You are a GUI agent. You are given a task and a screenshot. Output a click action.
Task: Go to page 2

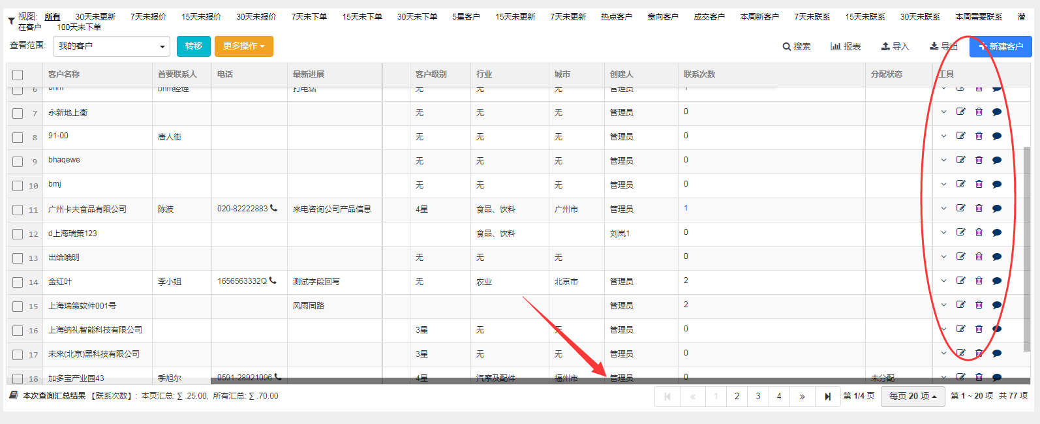[x=737, y=396]
